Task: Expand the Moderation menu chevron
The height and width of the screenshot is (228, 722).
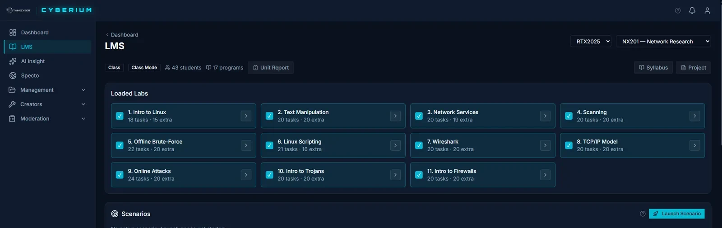Action: pos(83,119)
